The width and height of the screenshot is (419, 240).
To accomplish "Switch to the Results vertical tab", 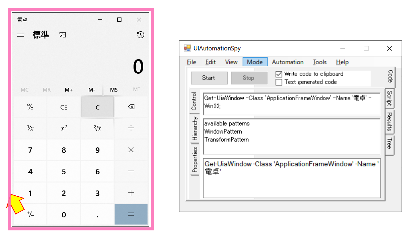I will [389, 121].
